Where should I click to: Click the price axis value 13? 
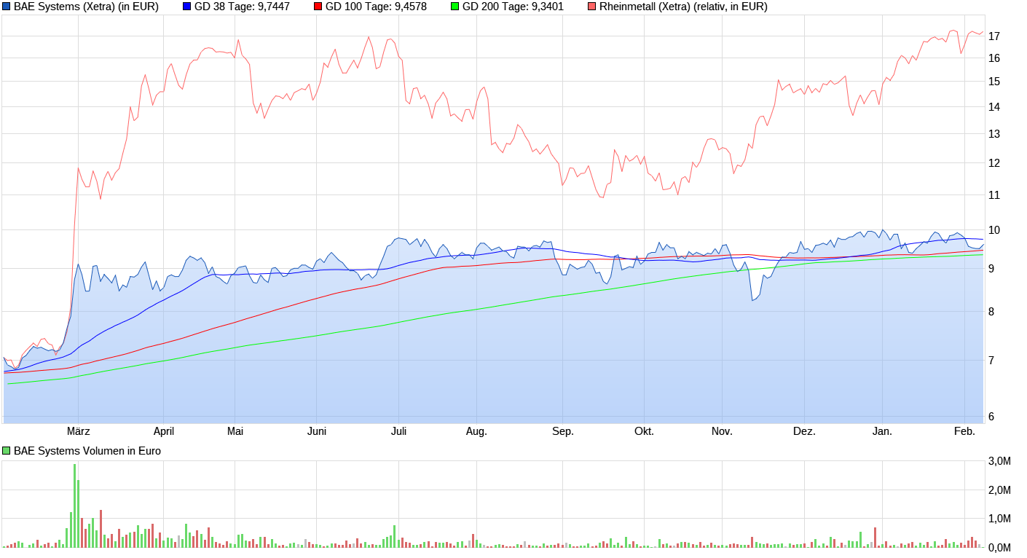pos(994,133)
